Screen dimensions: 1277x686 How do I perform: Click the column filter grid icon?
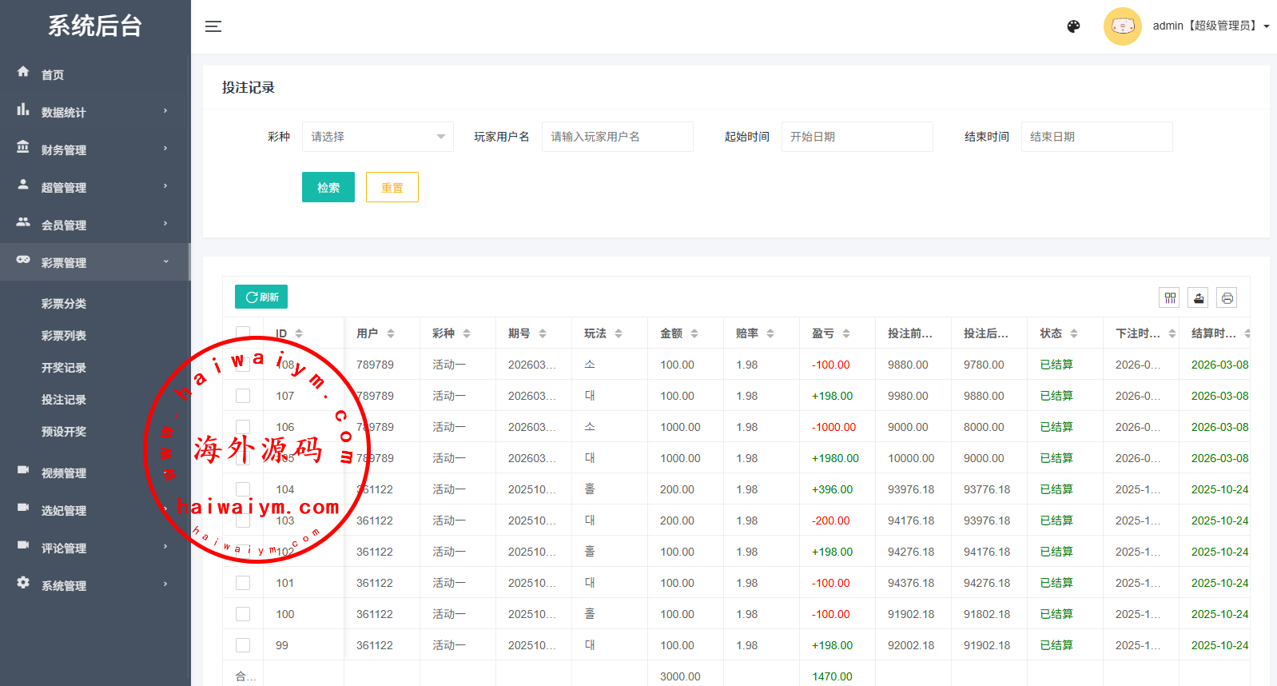click(1170, 297)
